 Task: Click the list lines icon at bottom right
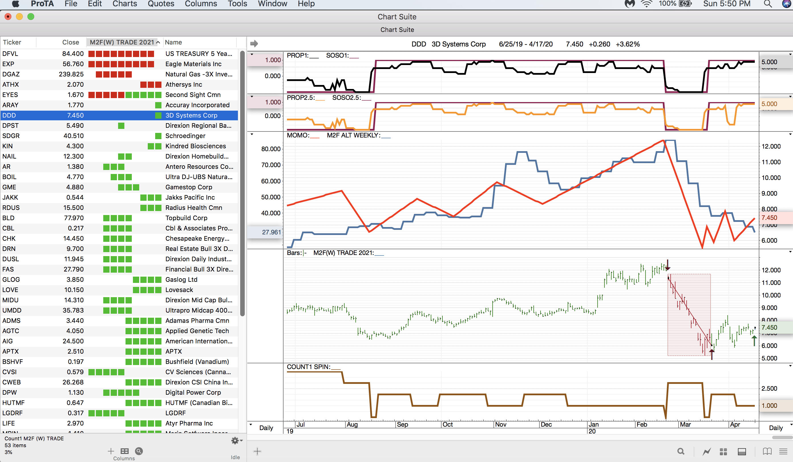[783, 452]
